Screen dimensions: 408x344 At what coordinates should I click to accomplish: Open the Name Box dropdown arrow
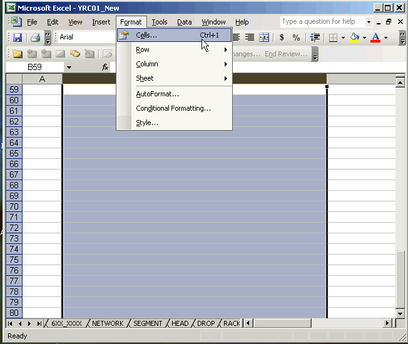click(x=69, y=68)
